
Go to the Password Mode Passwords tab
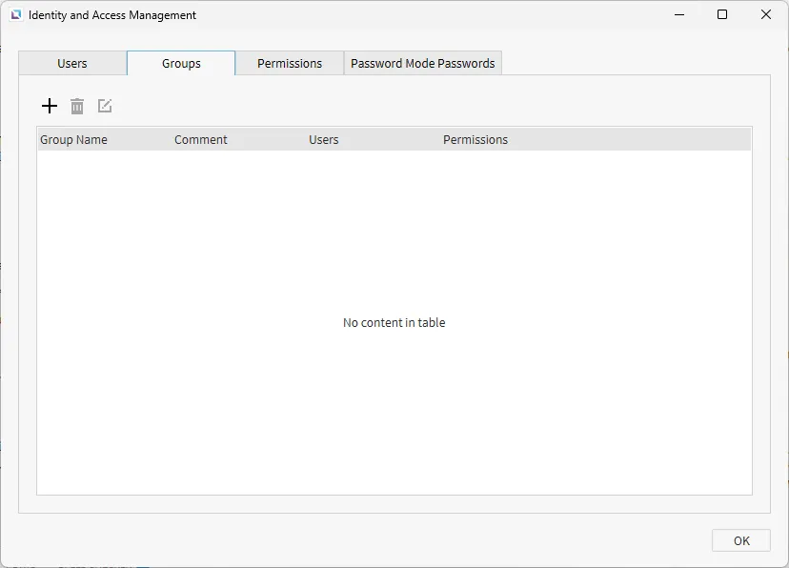pos(423,64)
